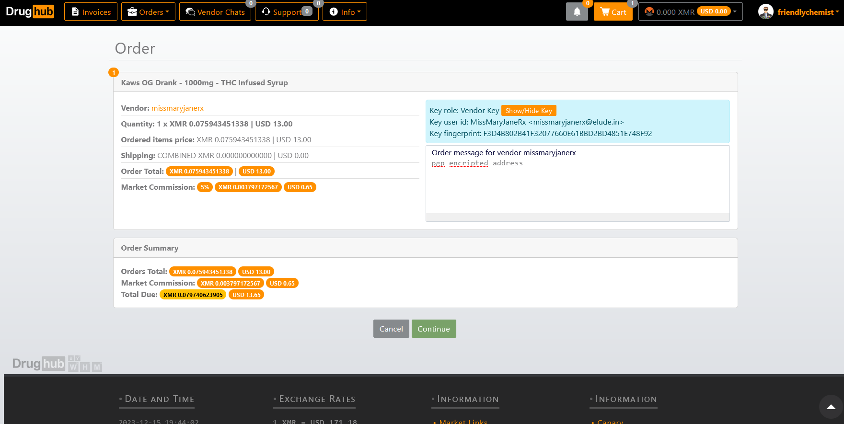
Task: Click the Info circle icon
Action: tap(334, 11)
